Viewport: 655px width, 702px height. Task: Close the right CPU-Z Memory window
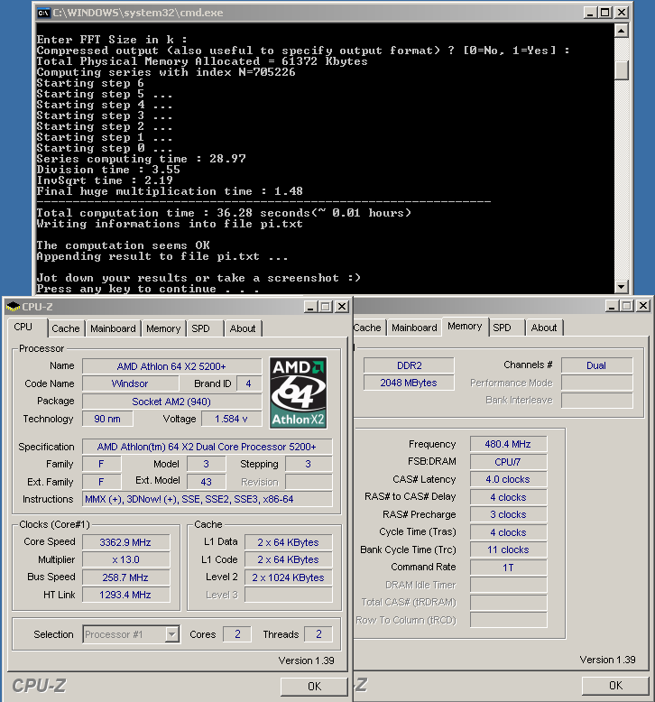click(x=643, y=306)
